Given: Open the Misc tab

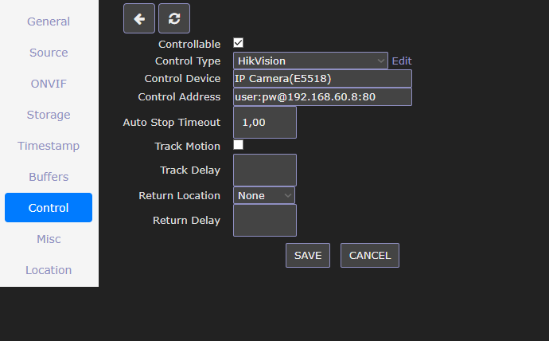Looking at the screenshot, I should click(49, 239).
